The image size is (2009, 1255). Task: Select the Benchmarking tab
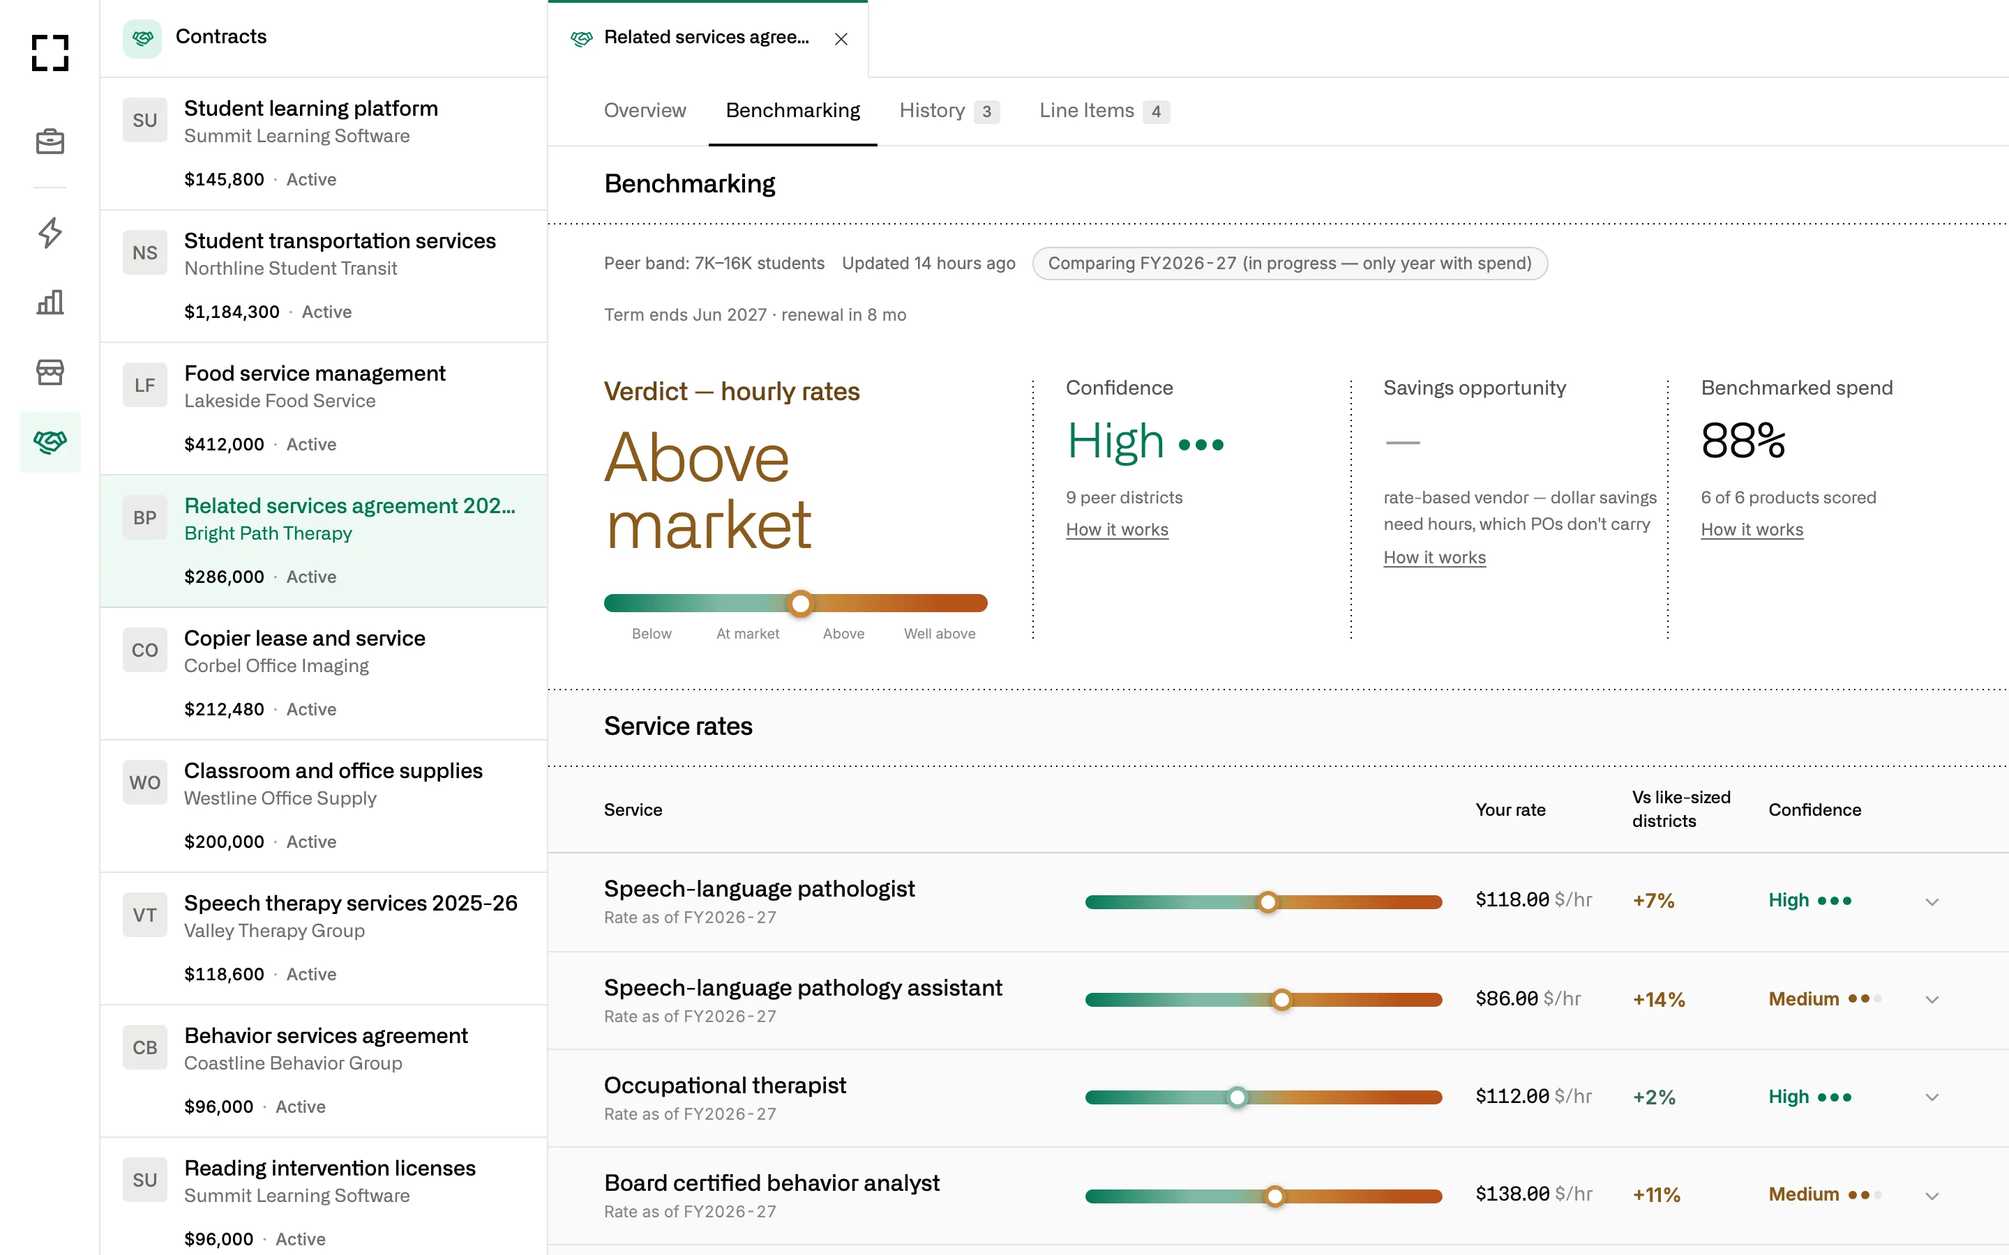(x=793, y=110)
